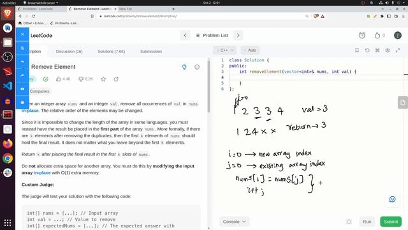Go to the next problem arrow
This screenshot has width=408, height=230.
coord(238,35)
